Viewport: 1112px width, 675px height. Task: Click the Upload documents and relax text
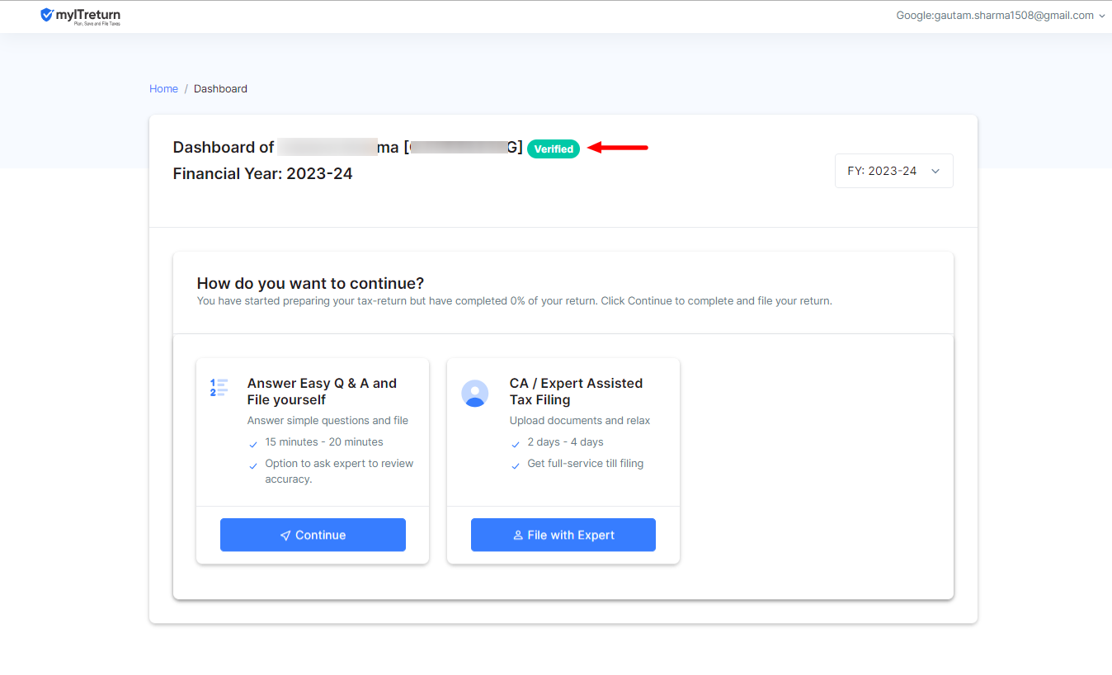(x=580, y=421)
